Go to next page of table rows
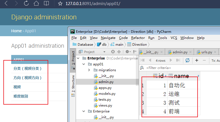Image resolution: width=220 pixels, height=122 pixels. (171, 60)
